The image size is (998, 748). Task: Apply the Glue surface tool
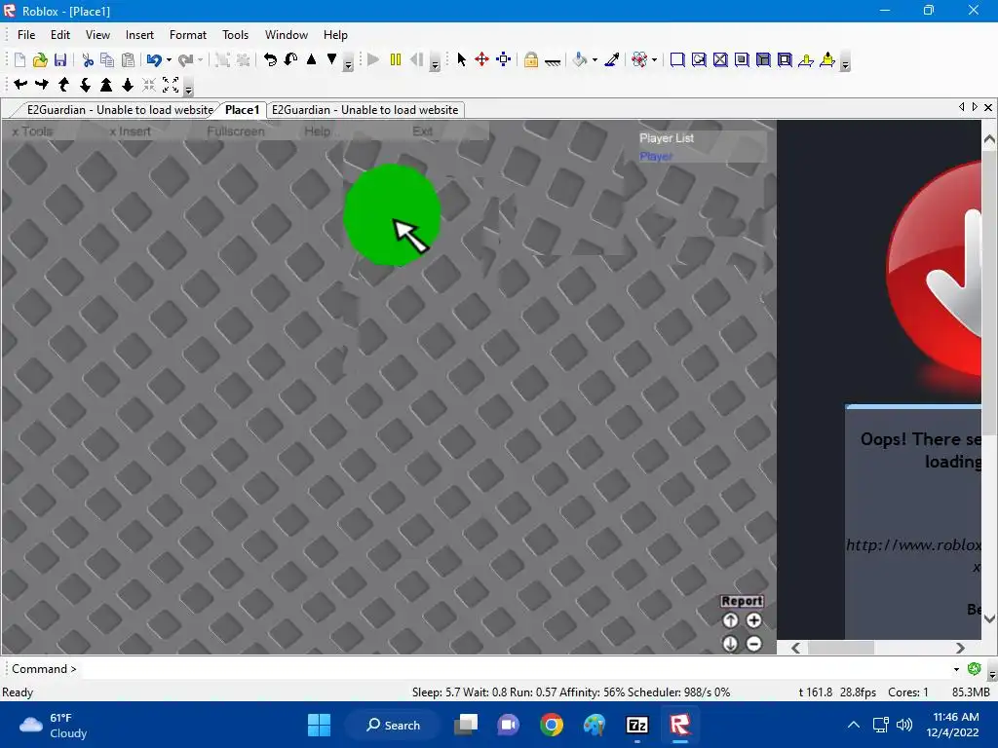(699, 59)
